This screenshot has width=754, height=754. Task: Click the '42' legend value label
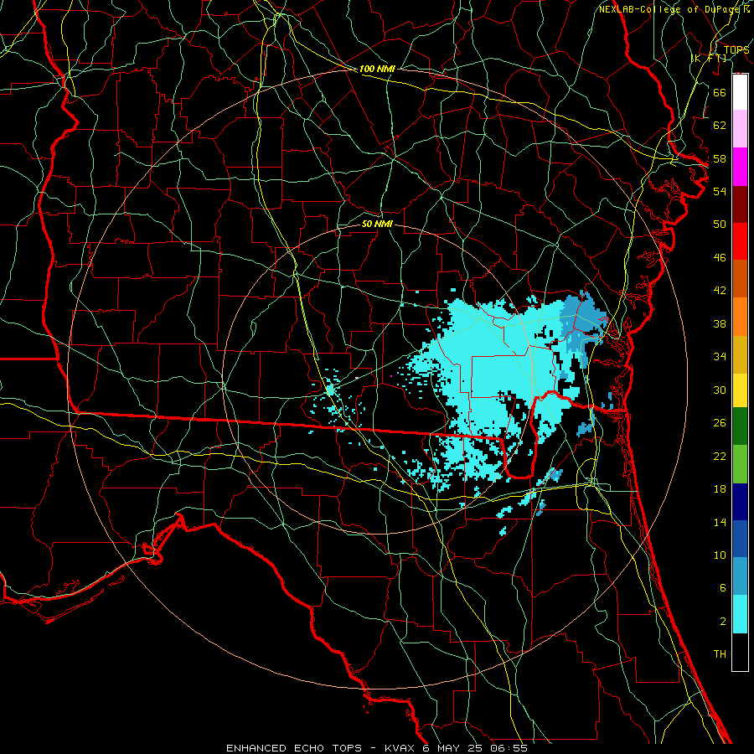pos(720,291)
